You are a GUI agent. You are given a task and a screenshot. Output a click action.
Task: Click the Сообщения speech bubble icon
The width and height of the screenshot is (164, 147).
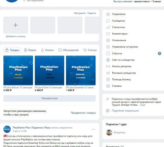tap(108, 21)
